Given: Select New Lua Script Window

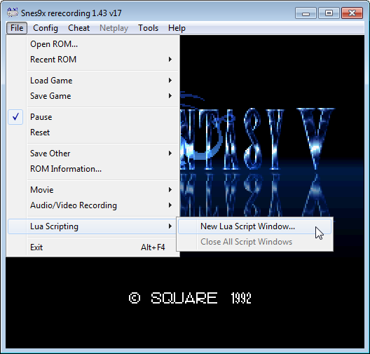Looking at the screenshot, I should tap(254, 226).
